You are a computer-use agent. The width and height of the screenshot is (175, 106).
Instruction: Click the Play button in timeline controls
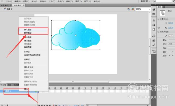tap(44, 105)
